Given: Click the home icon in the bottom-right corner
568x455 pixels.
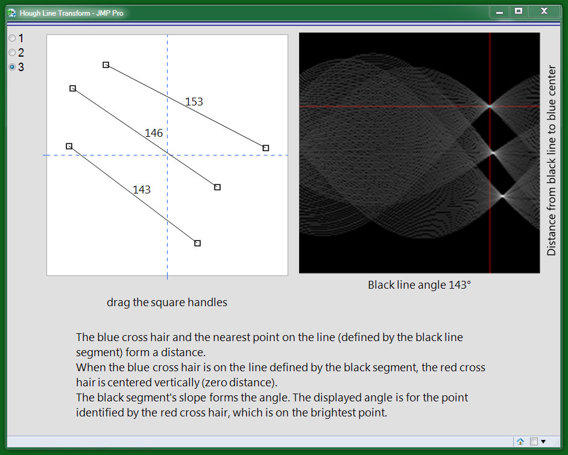Looking at the screenshot, I should [x=520, y=442].
